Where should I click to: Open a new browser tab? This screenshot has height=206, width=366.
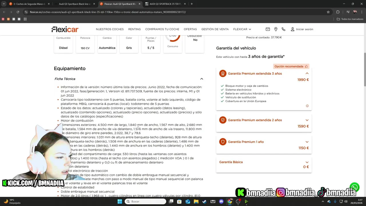tap(192, 4)
